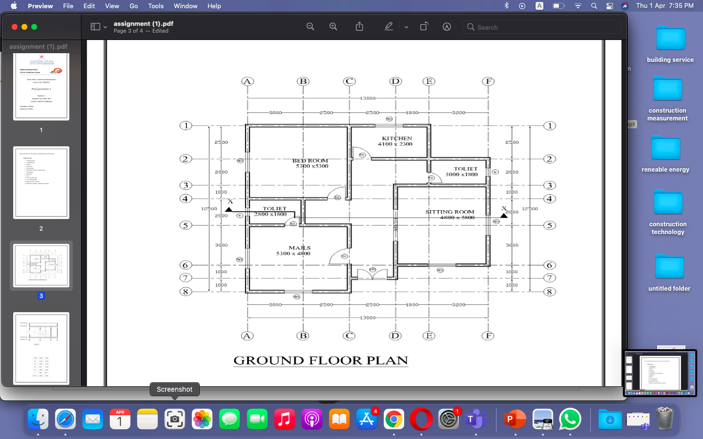The image size is (703, 439).
Task: Open Launchpad from the Dock
Action: click(366, 419)
